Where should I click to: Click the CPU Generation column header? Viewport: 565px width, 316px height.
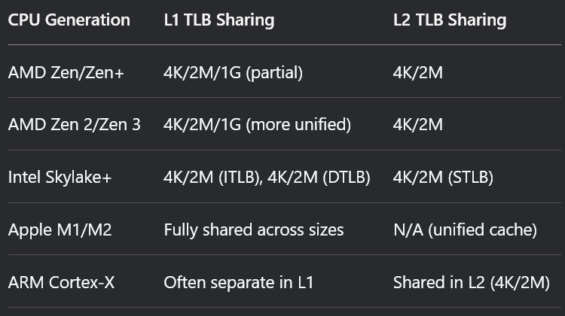point(69,20)
